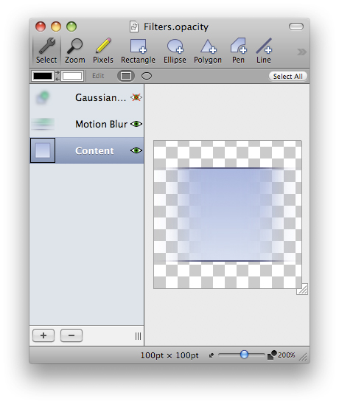Click the Select All button
The image size is (339, 404).
(x=287, y=76)
